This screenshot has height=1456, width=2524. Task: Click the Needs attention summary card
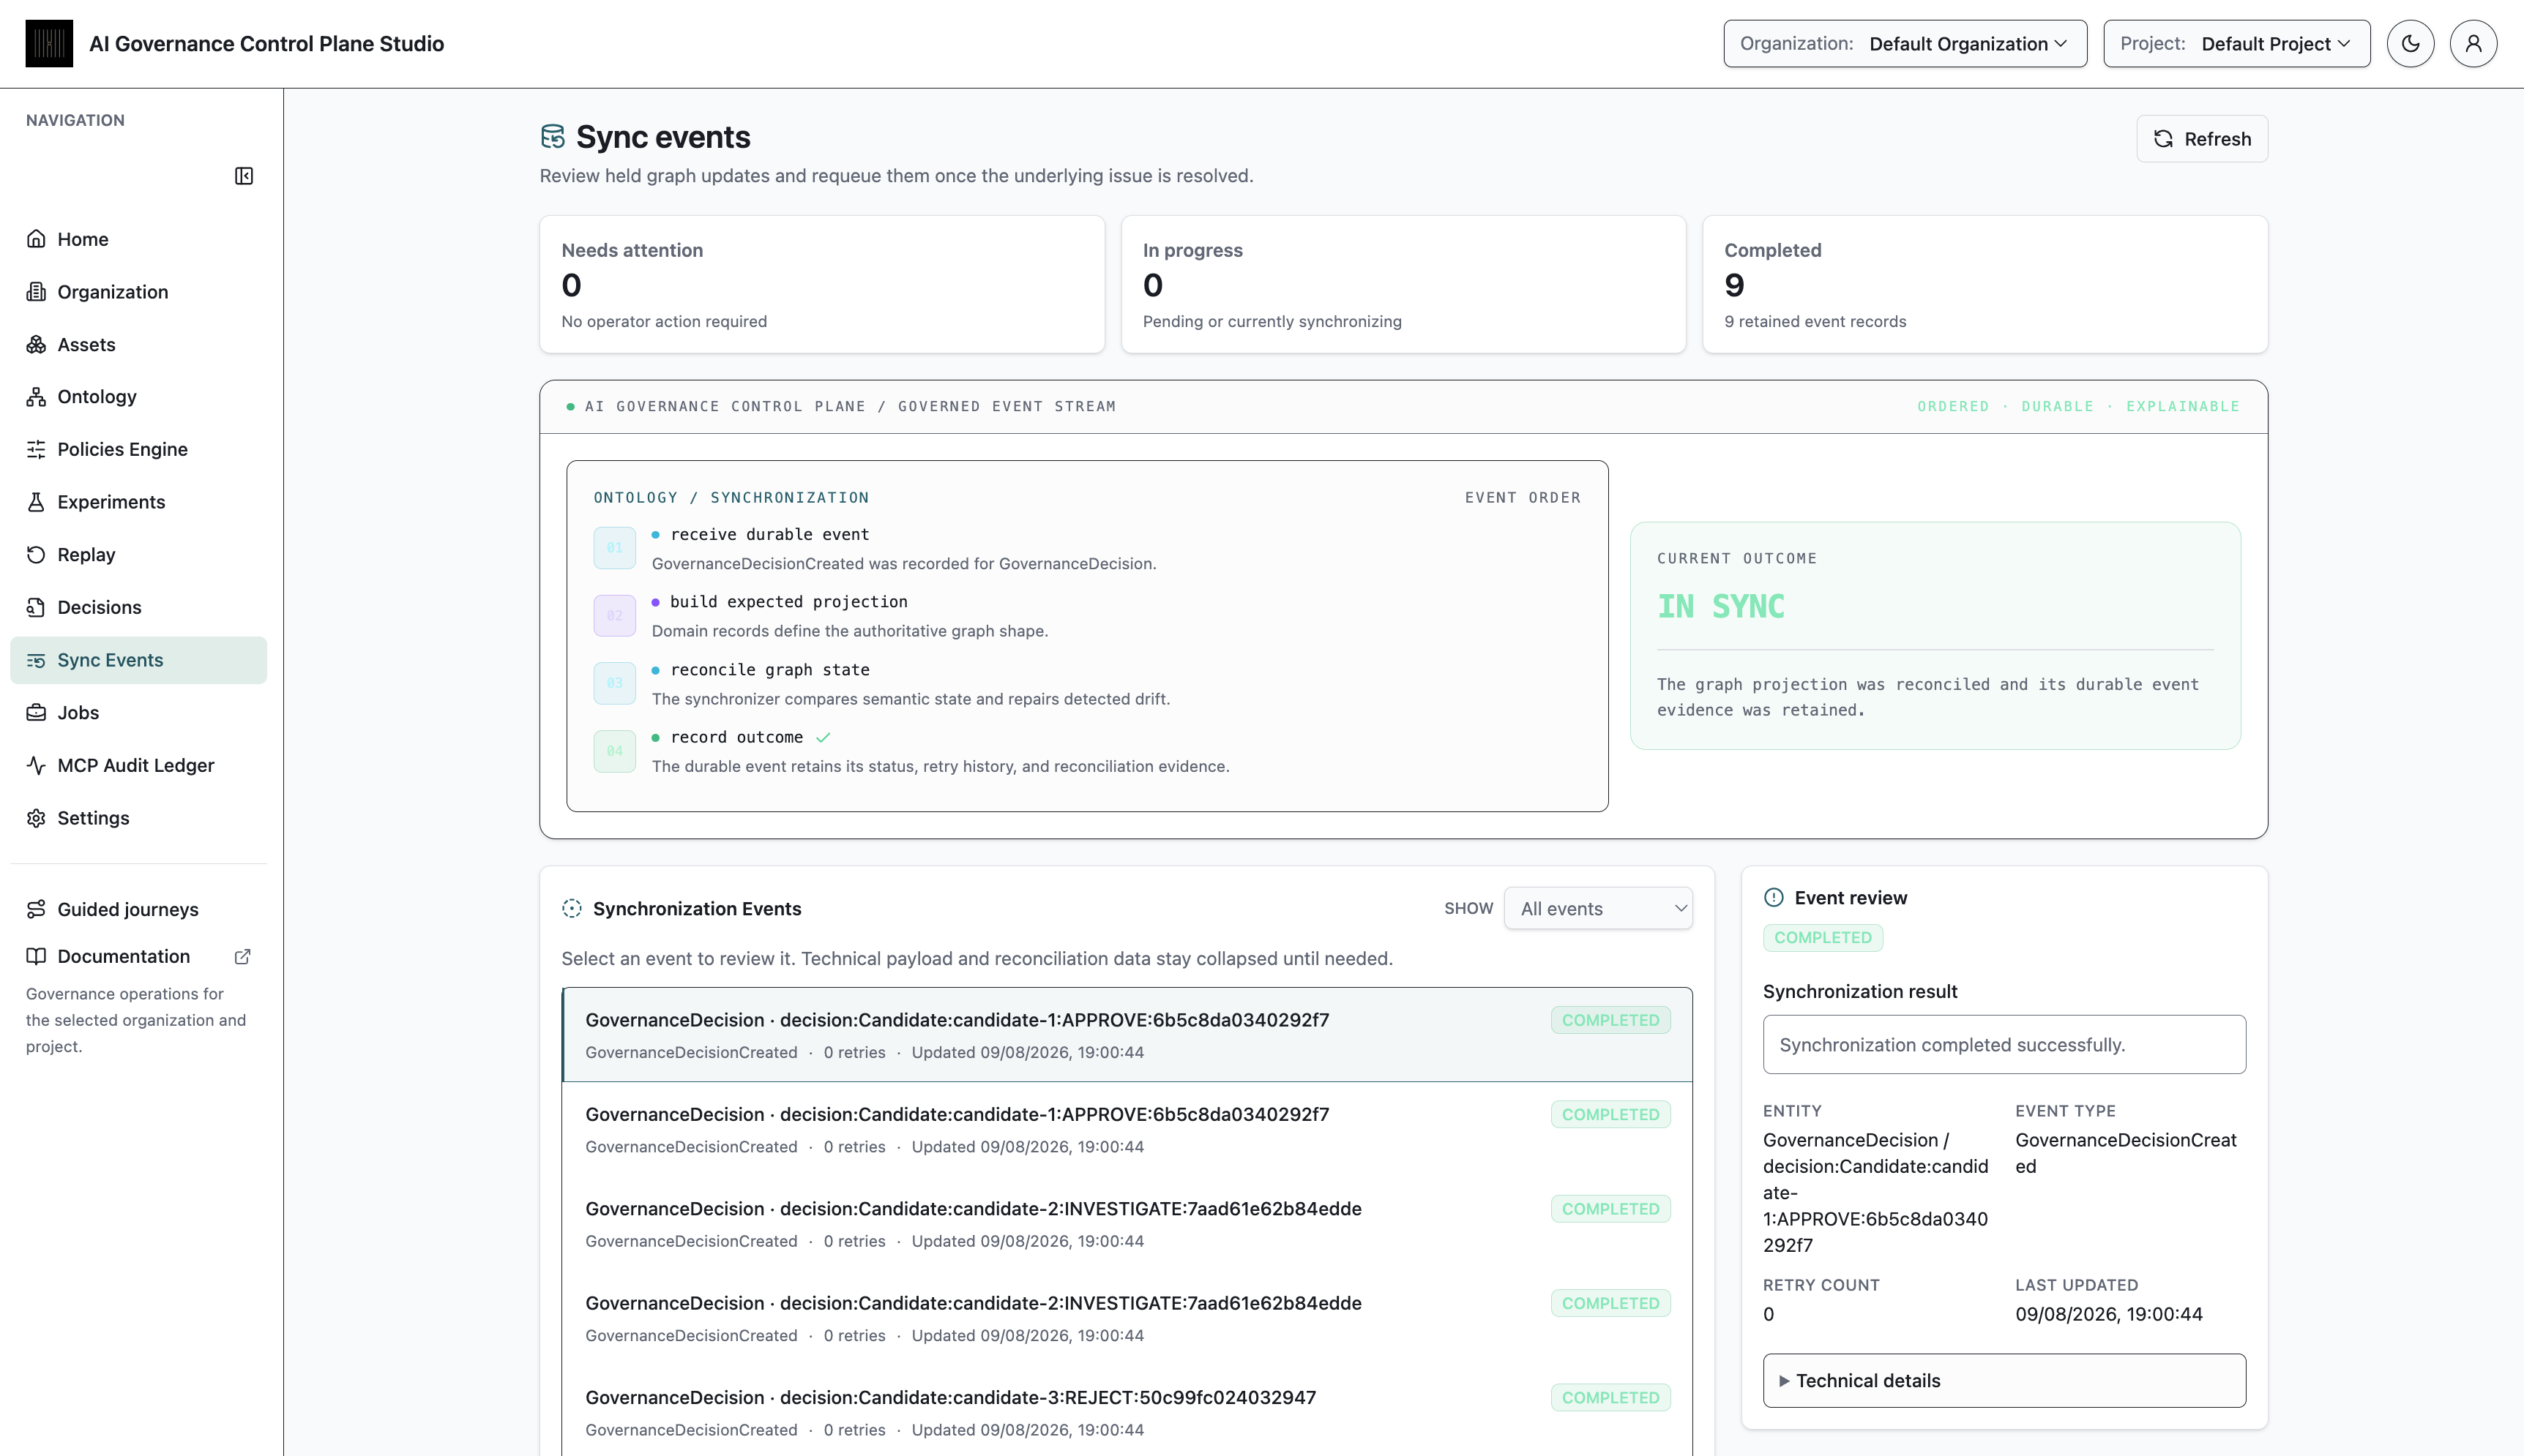click(x=822, y=284)
